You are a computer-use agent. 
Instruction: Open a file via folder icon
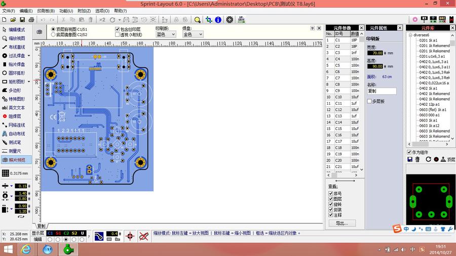(x=13, y=20)
